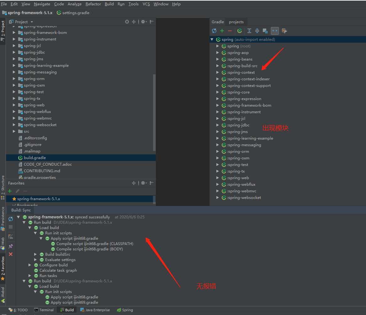This screenshot has width=366, height=315.
Task: Click the Project panel vertical scrollbar
Action: pyautogui.click(x=154, y=113)
